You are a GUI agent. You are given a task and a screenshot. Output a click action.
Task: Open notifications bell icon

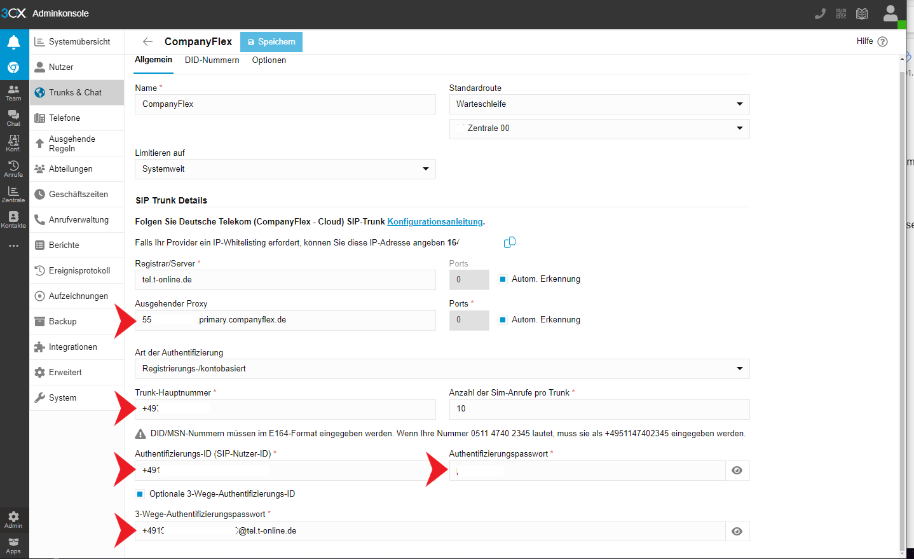click(x=14, y=42)
